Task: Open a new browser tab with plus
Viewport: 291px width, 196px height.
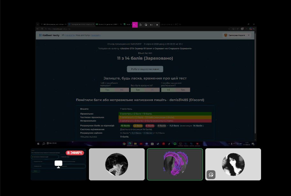Action: pyautogui.click(x=180, y=24)
